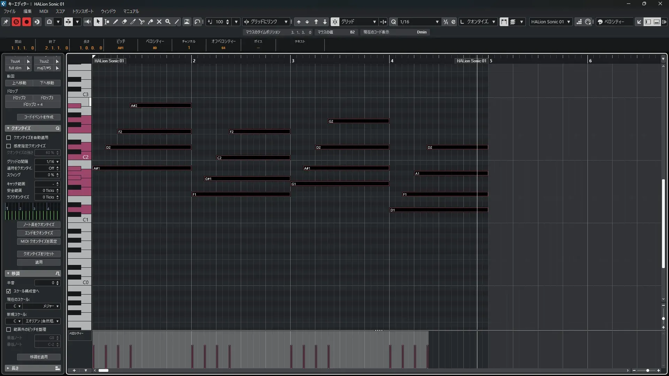Enable quantize auto-apply checkbox
This screenshot has height=376, width=669.
9,138
